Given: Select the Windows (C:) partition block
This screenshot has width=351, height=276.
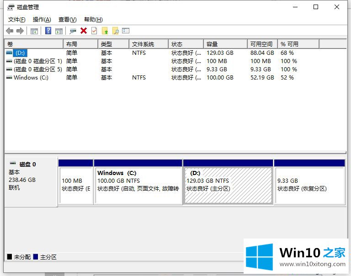Looking at the screenshot, I should point(138,185).
